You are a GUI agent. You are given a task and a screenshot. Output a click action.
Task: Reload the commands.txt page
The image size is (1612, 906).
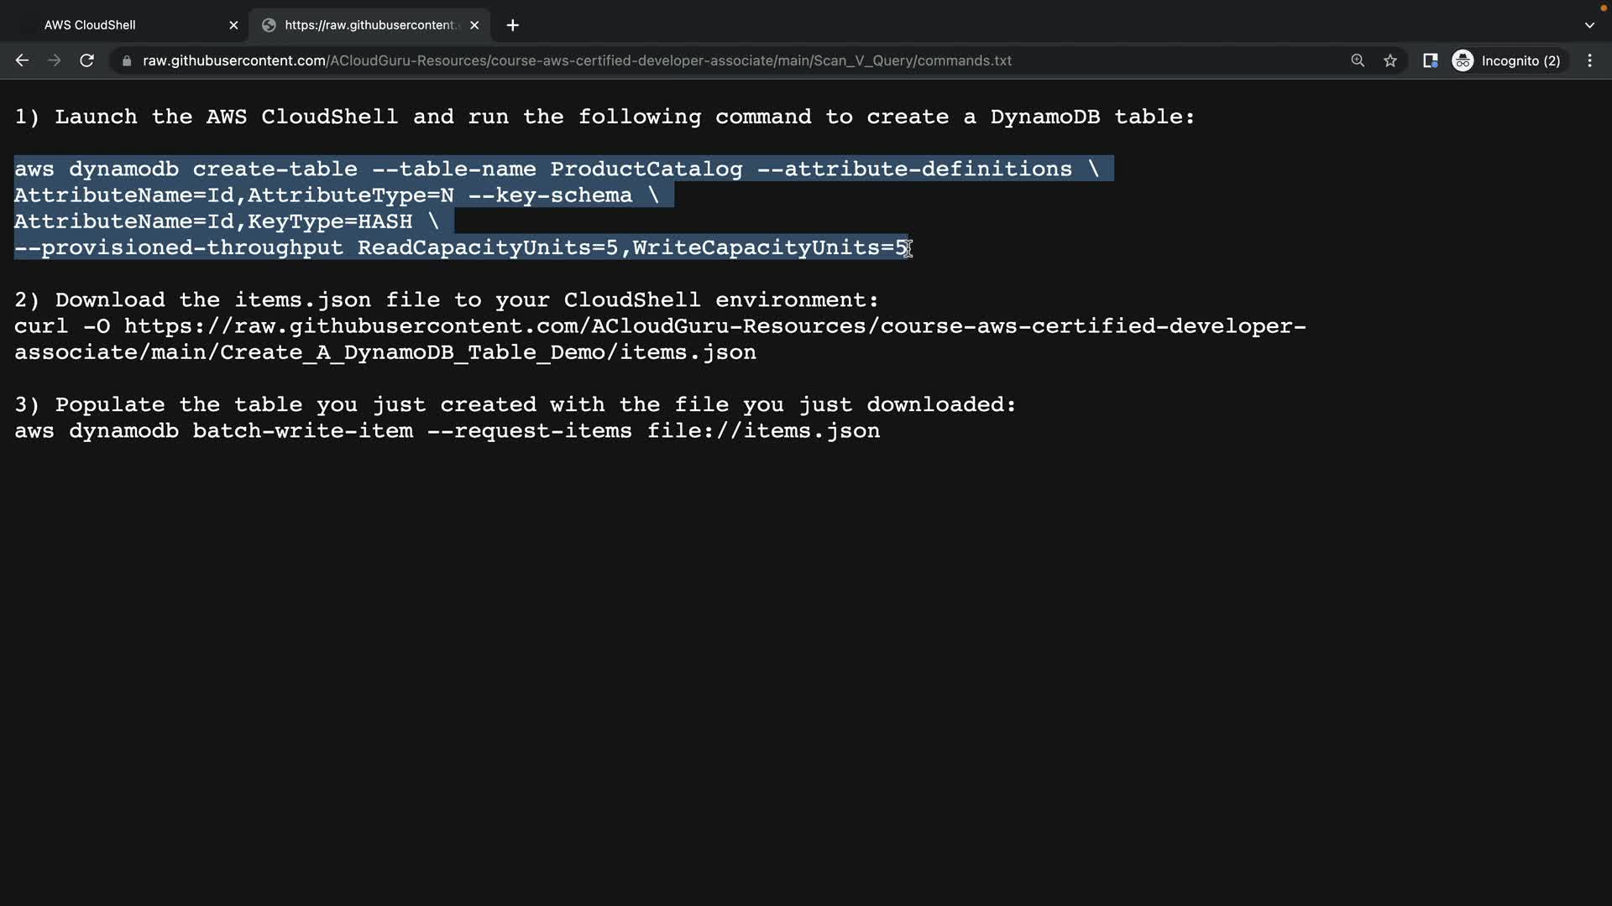(86, 60)
